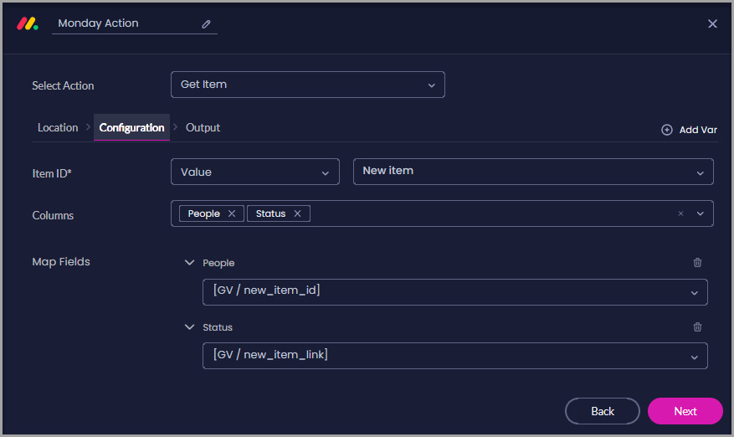Click the Item ID* label
Viewport: 734px width, 437px height.
pyautogui.click(x=52, y=173)
